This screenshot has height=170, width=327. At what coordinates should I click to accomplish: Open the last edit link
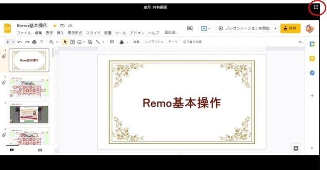click(x=171, y=33)
